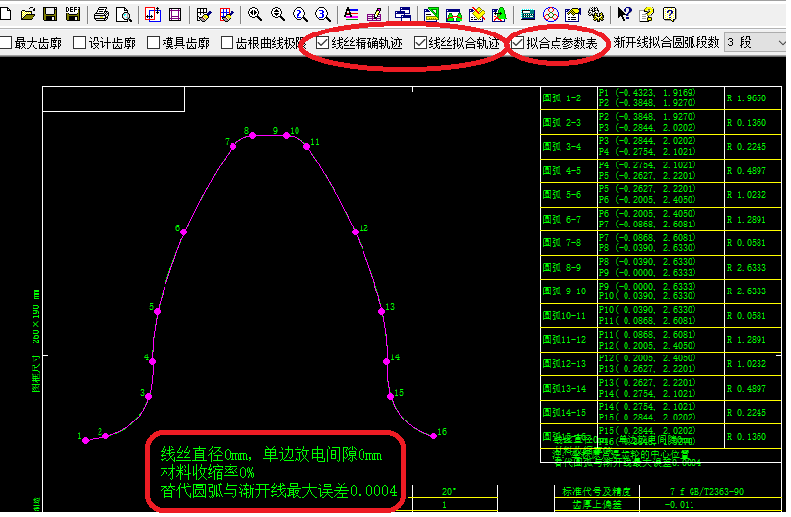This screenshot has height=517, width=791.
Task: Click table cell 圆弧 8-9
Action: (x=568, y=267)
